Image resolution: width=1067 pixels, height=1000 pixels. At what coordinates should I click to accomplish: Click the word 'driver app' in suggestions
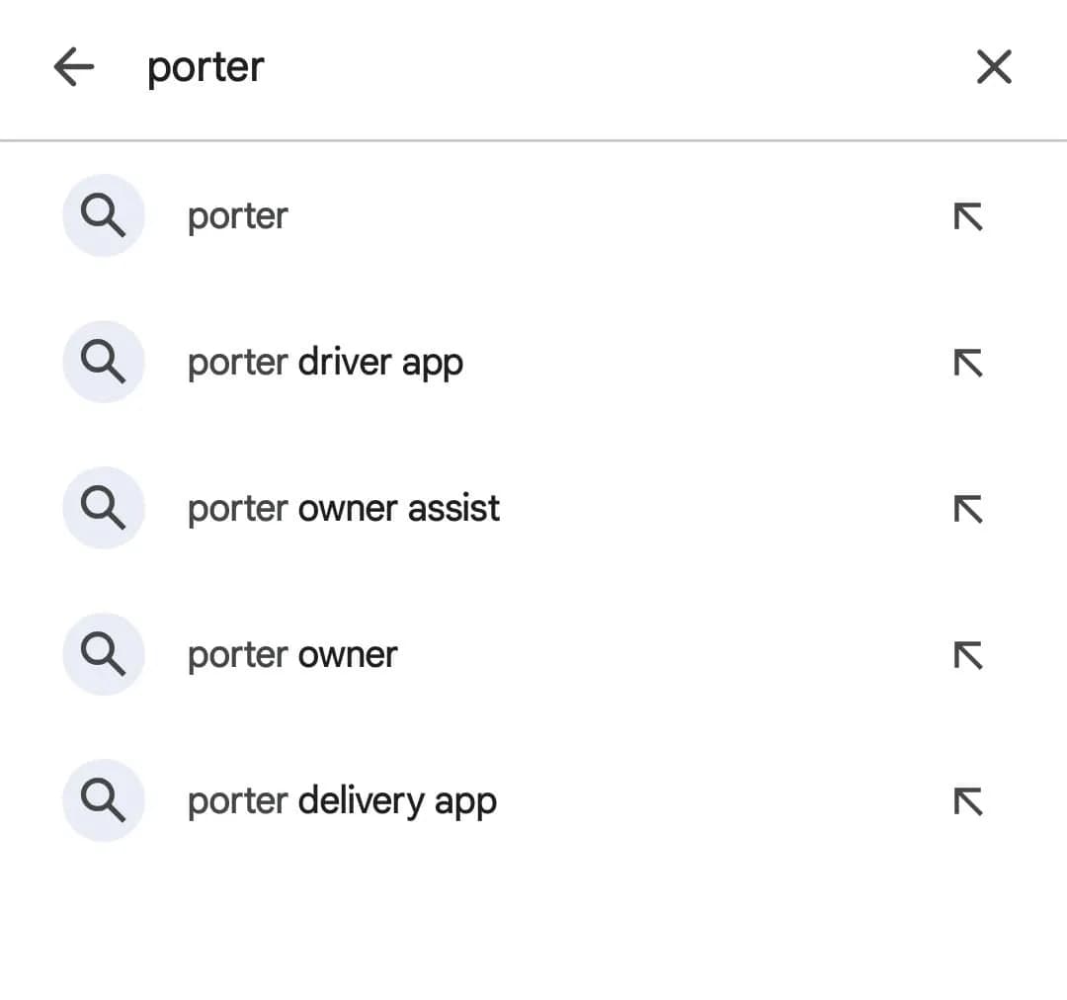coord(379,363)
